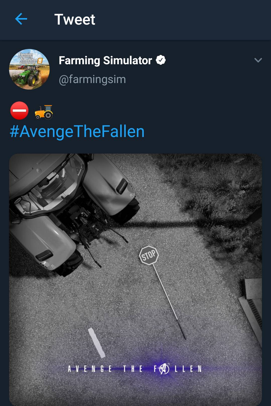The height and width of the screenshot is (406, 271).
Task: Click the top navigation bar
Action: [x=135, y=20]
